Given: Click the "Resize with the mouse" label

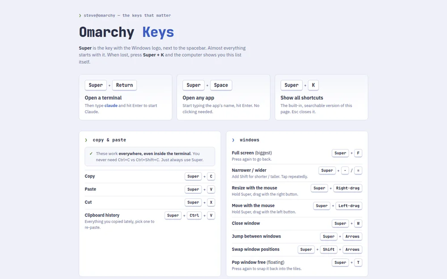Looking at the screenshot, I should (x=254, y=188).
